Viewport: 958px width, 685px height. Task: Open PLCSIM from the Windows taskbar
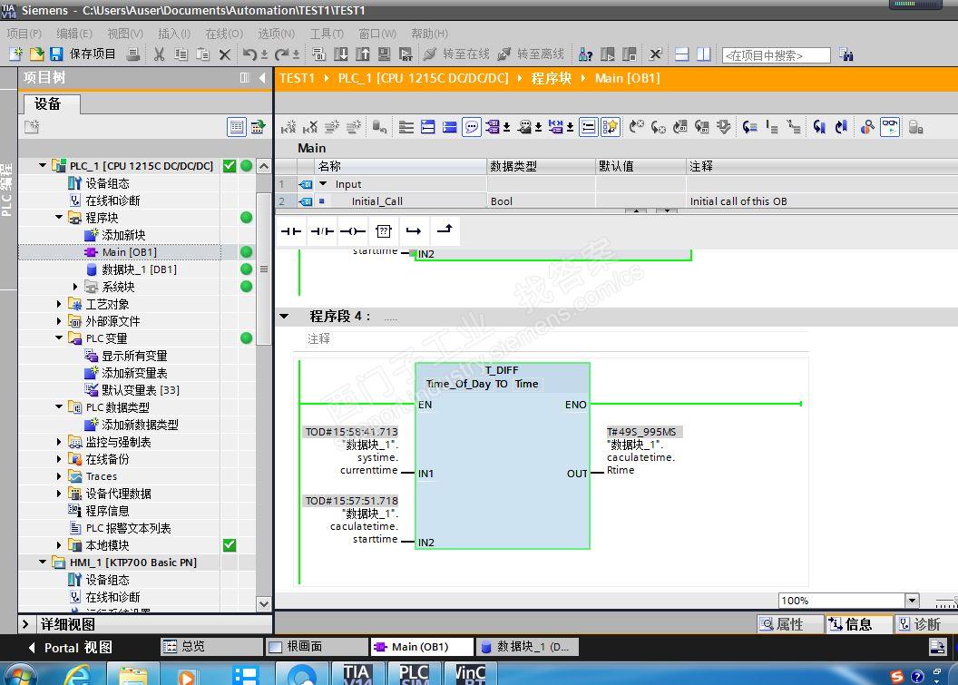click(414, 674)
